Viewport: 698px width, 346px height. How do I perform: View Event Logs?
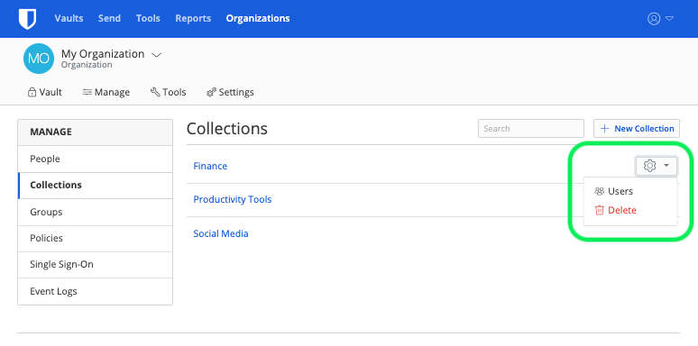(x=96, y=291)
